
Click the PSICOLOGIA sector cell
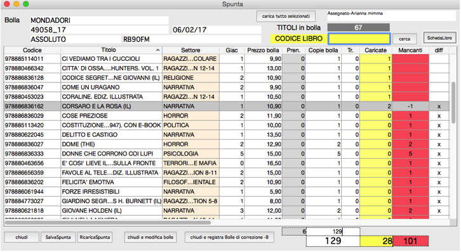pos(190,154)
